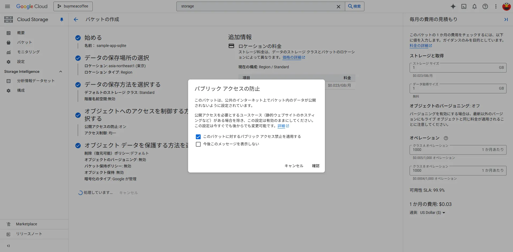The height and width of the screenshot is (252, 513).
Task: Expand the オブジェクトへのアクセスを制御 step
Action: pos(136,115)
